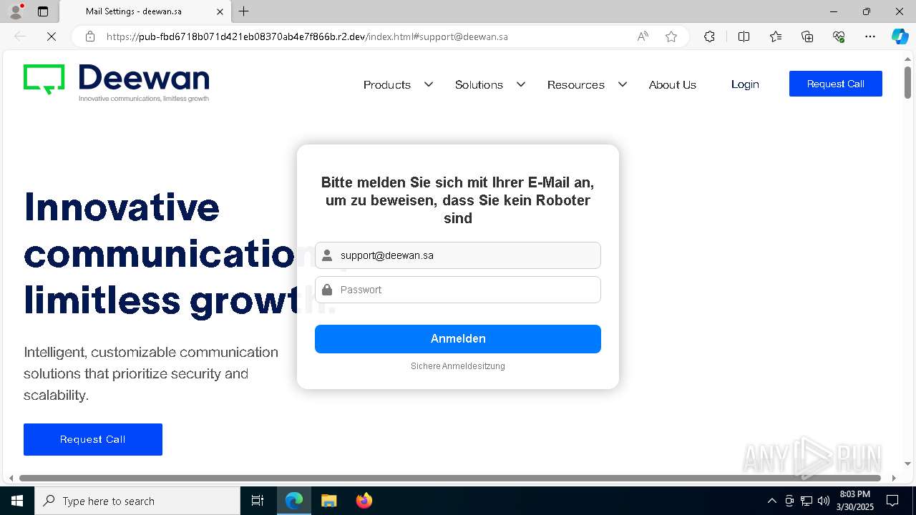Screen dimensions: 916x515
Task: Click the hero Request Call button
Action: point(93,439)
